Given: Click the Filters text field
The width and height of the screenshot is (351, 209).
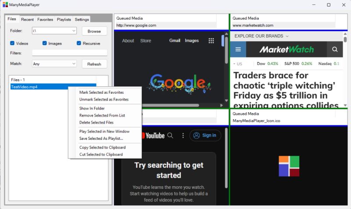Looking at the screenshot, I should pyautogui.click(x=70, y=53).
